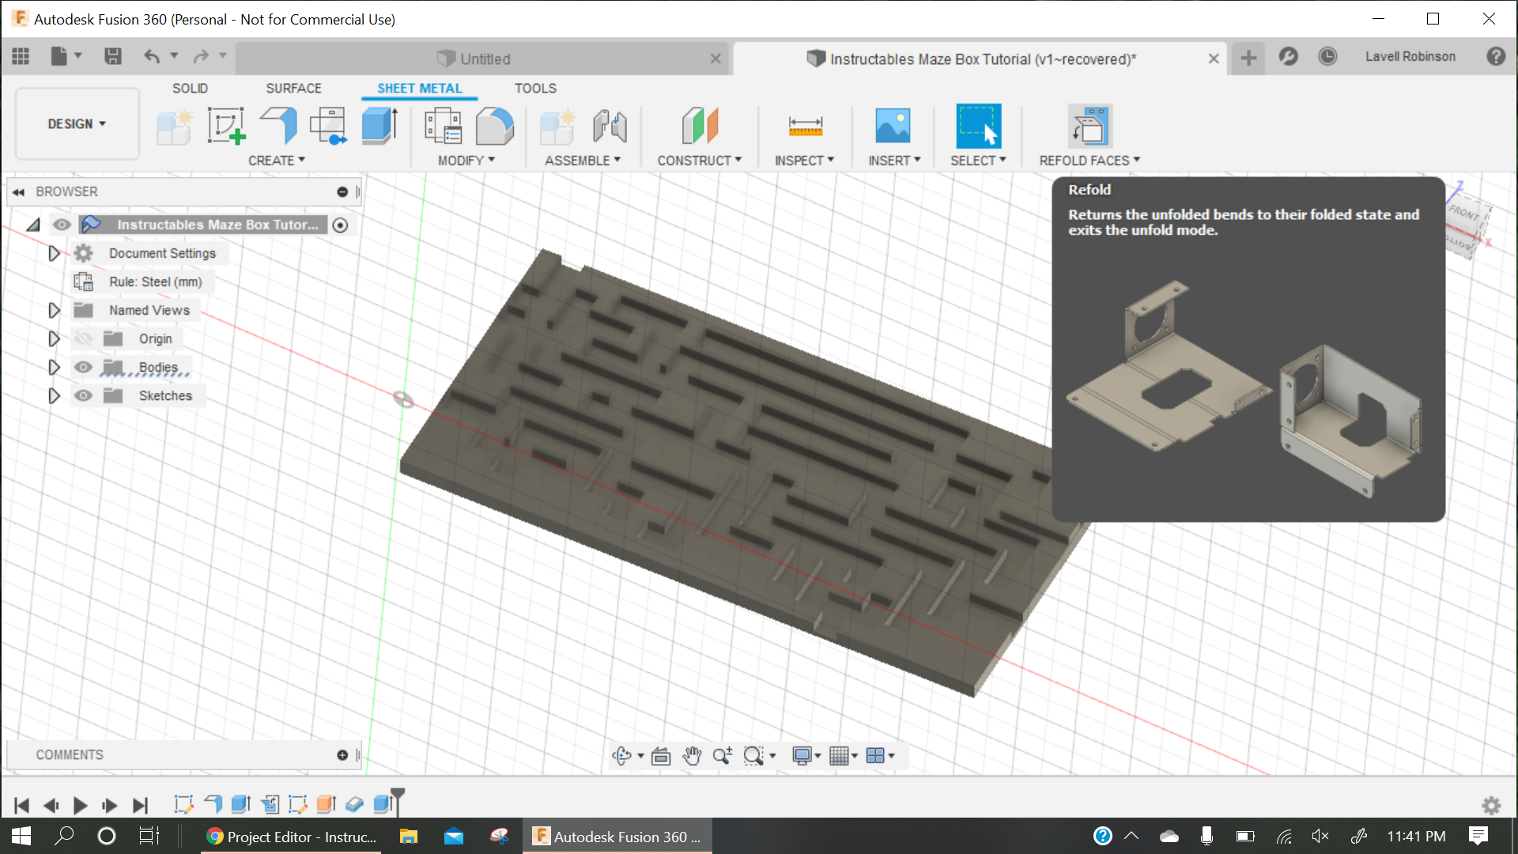Toggle visibility of the Origin folder

[83, 338]
